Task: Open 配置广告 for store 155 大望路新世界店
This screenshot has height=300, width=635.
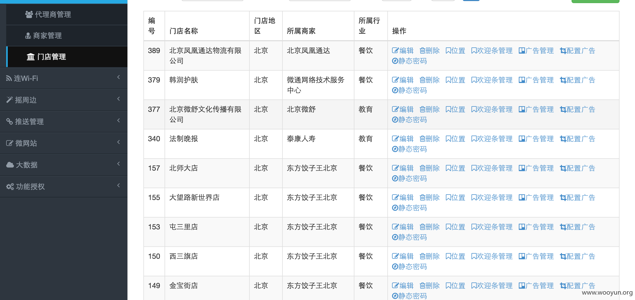Action: (x=577, y=197)
